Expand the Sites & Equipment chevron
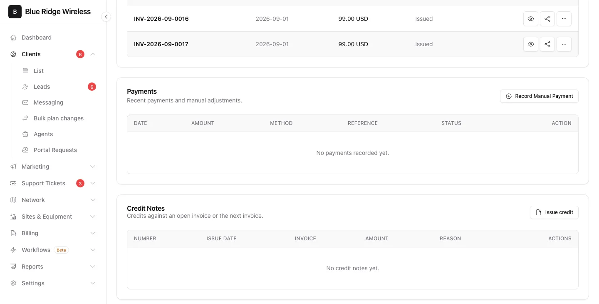 93,217
